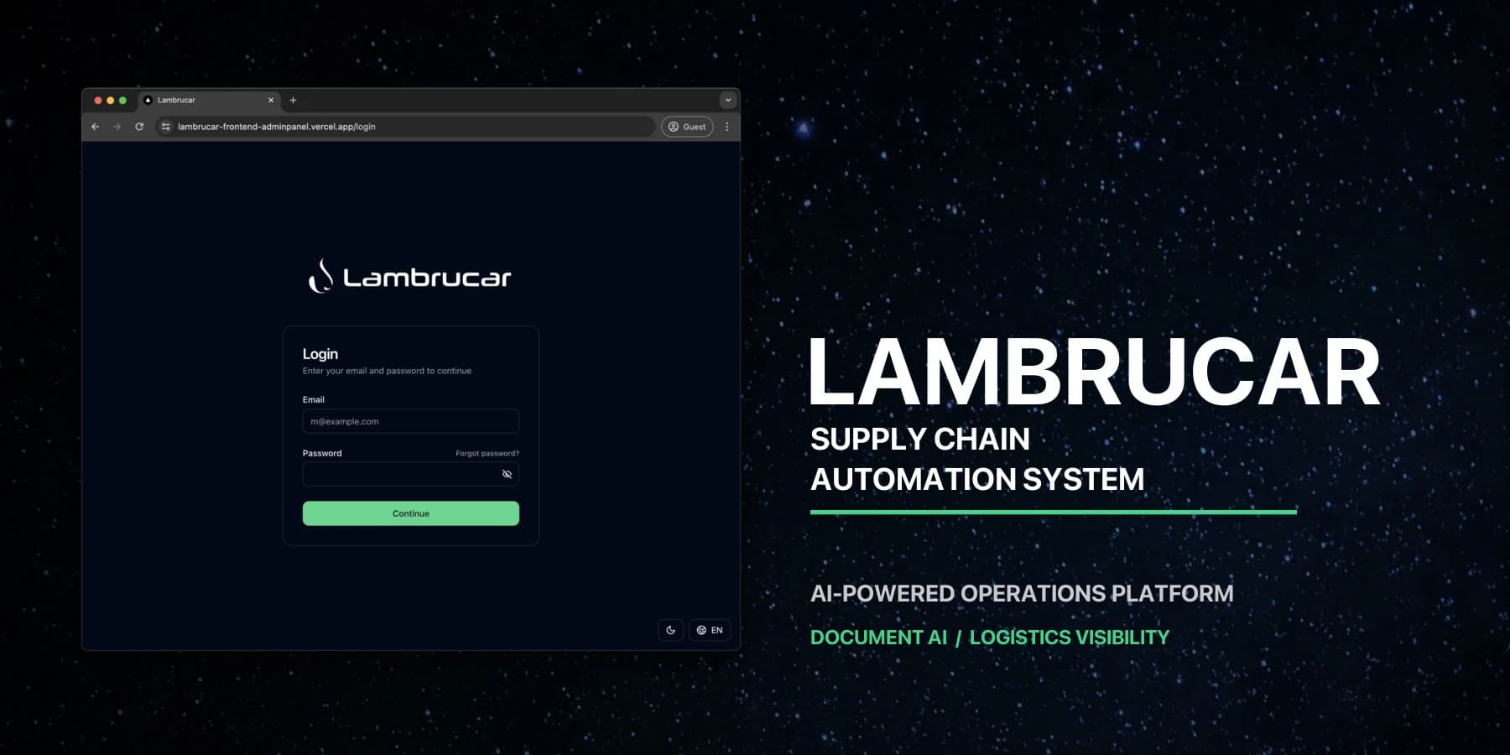Click the Login heading text

point(320,354)
